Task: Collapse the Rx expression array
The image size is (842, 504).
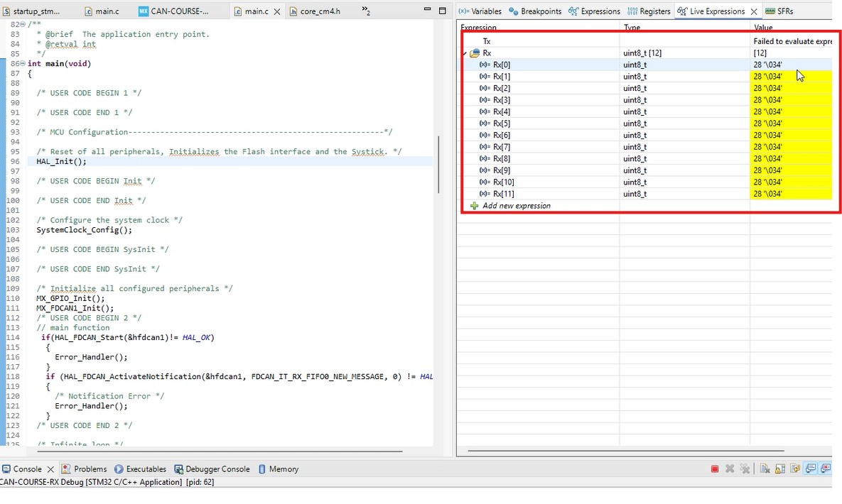Action: [x=466, y=53]
